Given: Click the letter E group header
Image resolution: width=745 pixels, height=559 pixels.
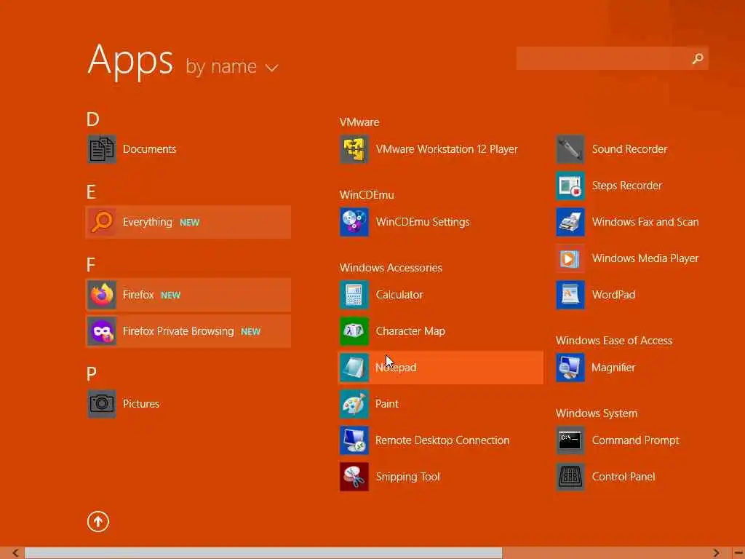Looking at the screenshot, I should [91, 192].
